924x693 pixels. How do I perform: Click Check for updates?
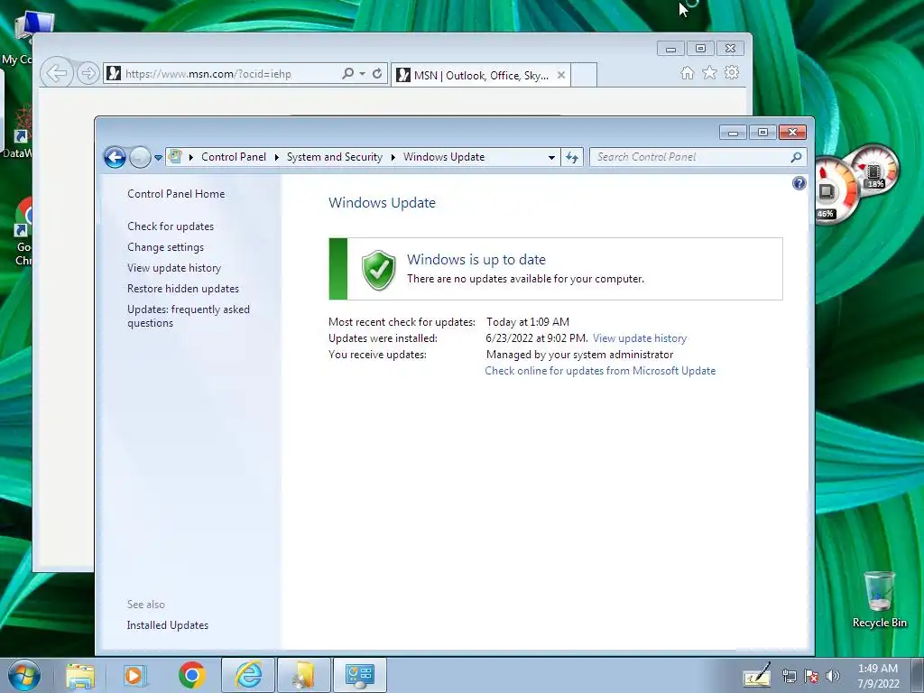click(171, 226)
